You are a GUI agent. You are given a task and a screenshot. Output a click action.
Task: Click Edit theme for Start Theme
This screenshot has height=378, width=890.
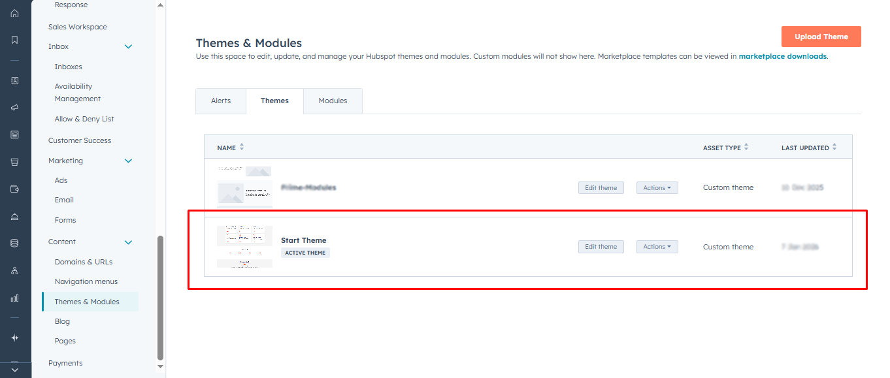(x=601, y=247)
